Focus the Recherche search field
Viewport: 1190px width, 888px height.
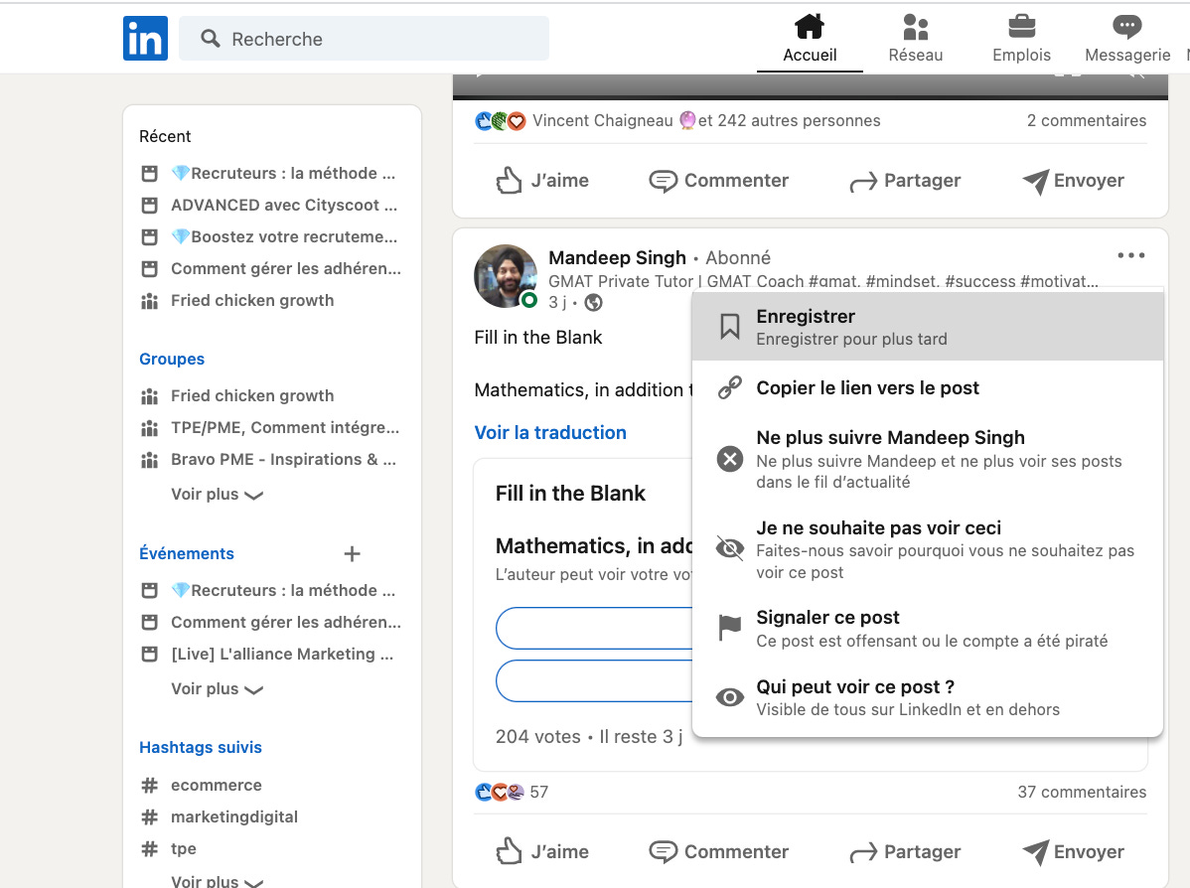coord(364,39)
